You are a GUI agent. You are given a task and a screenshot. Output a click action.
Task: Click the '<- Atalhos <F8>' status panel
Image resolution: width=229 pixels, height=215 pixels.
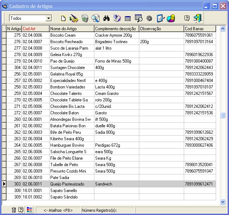pyautogui.click(x=58, y=210)
